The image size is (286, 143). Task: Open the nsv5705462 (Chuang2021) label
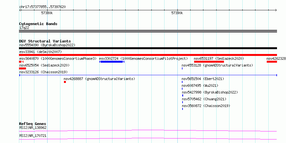tap(204, 99)
